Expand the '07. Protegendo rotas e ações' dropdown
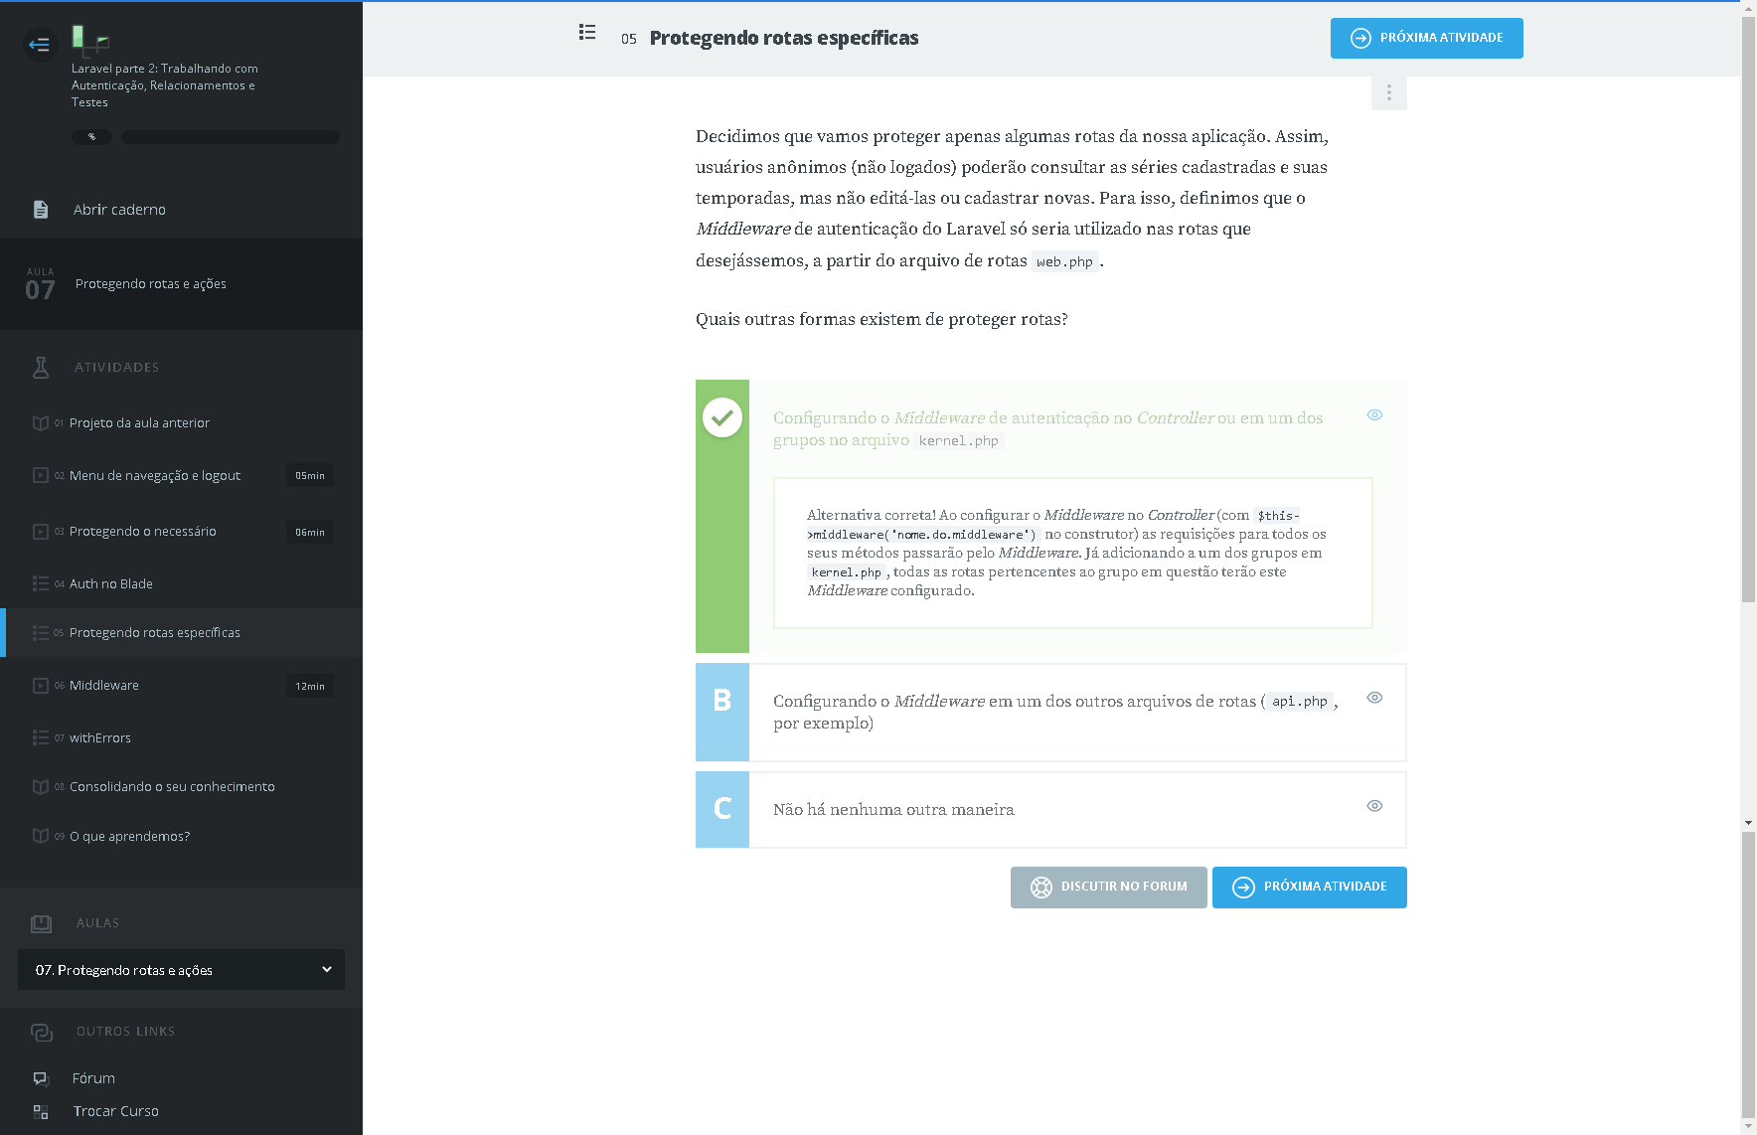 [181, 970]
